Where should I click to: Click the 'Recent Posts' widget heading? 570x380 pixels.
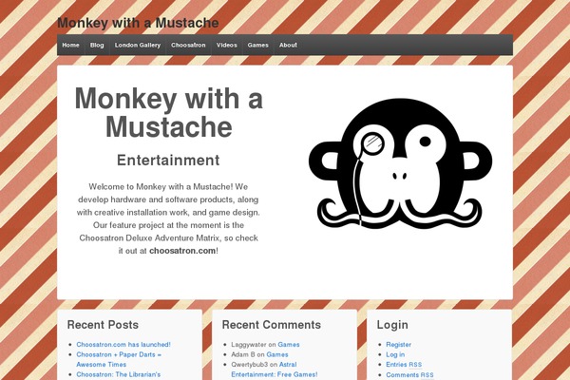pos(103,325)
